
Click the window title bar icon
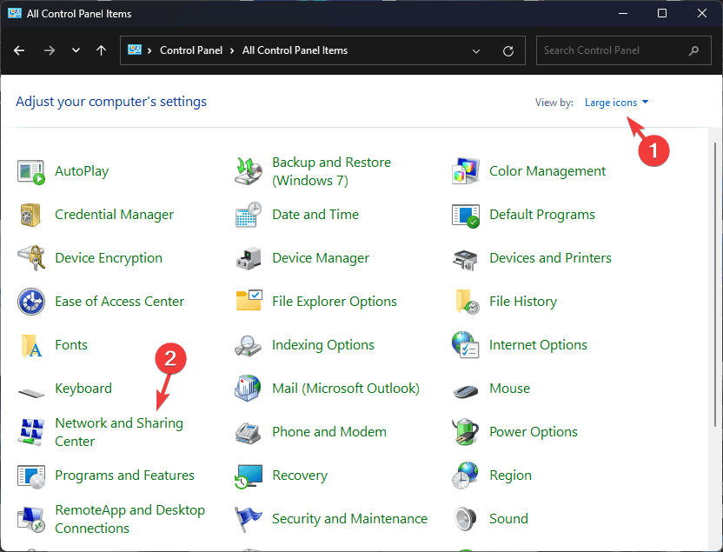(15, 13)
